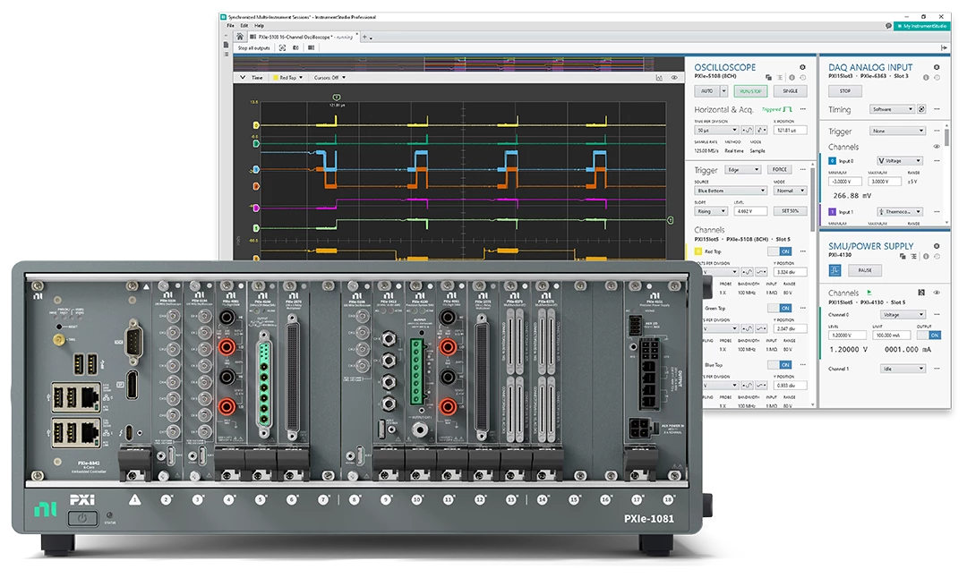Toggle SMU Channels visibility eye
The image size is (967, 578).
937,293
